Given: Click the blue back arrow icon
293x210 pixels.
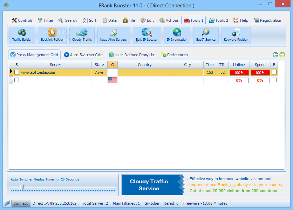Looking at the screenshot, I should (x=275, y=55).
